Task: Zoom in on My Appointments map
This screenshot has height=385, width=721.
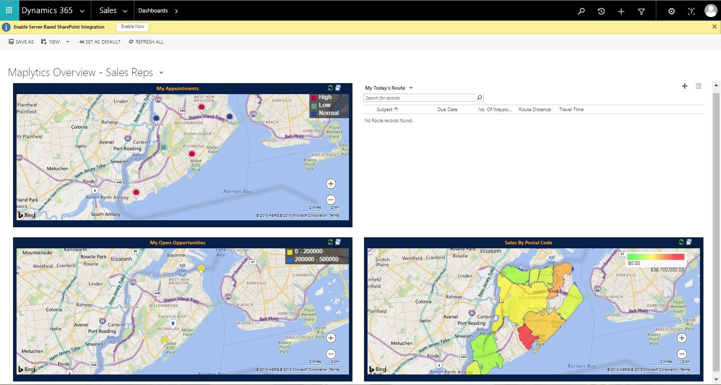Action: (x=331, y=184)
